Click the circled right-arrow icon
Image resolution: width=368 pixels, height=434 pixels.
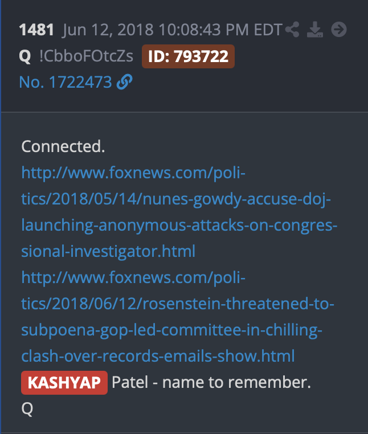coord(339,30)
